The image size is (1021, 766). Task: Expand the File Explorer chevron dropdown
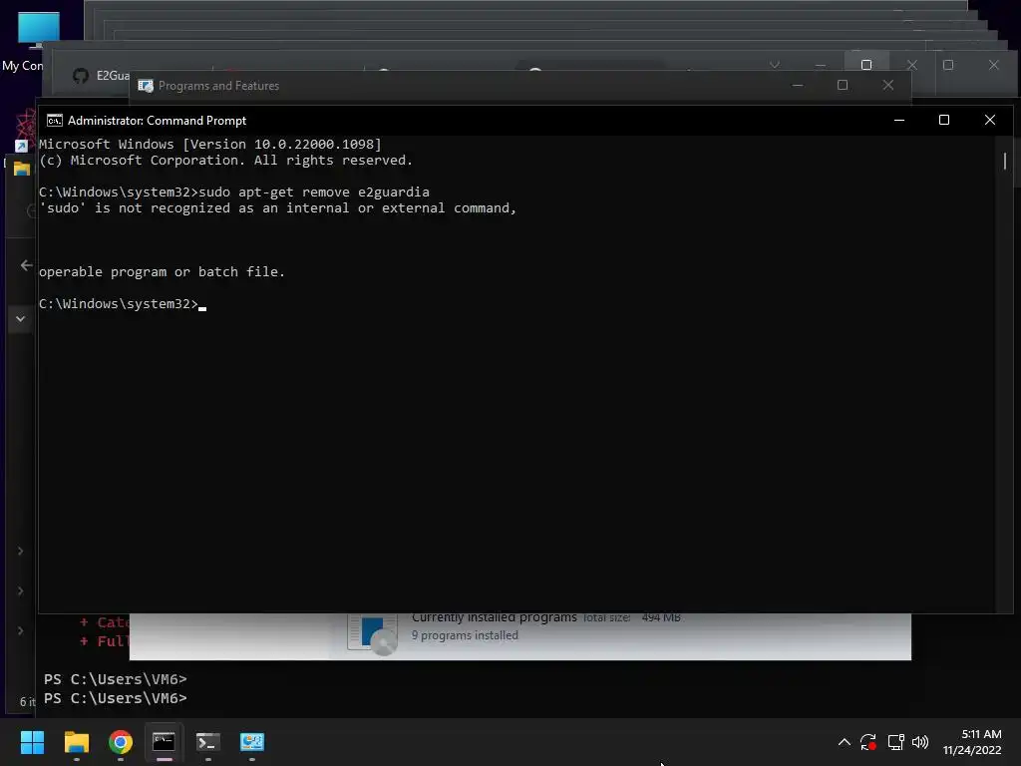point(20,319)
